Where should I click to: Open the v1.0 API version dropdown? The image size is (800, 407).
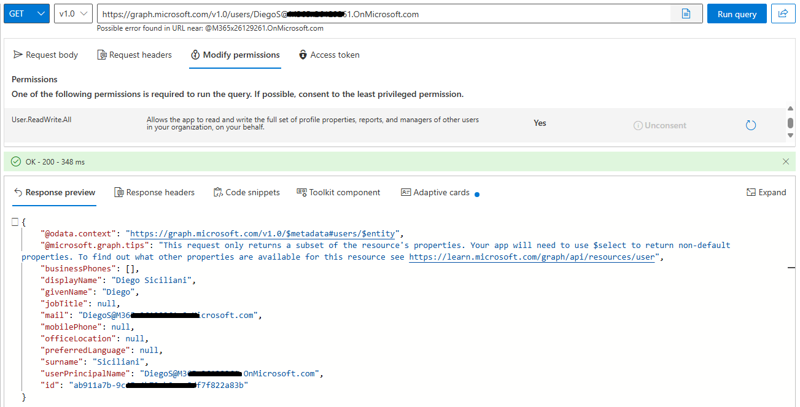[73, 14]
